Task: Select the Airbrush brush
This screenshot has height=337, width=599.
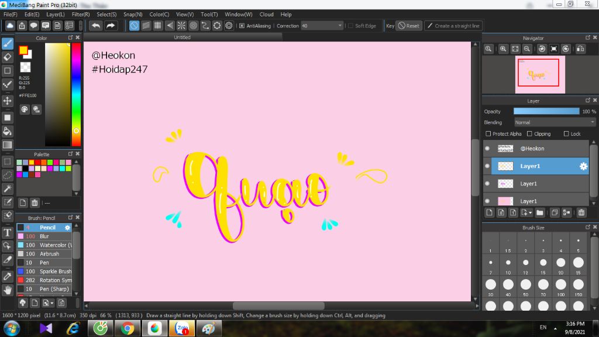Action: coord(44,254)
